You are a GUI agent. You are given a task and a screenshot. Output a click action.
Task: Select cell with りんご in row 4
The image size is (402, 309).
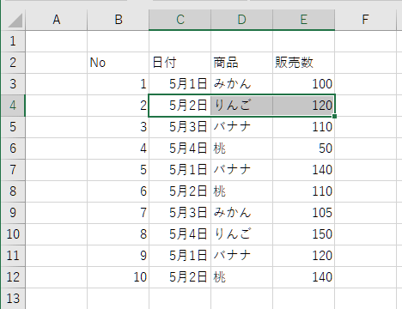click(x=241, y=106)
